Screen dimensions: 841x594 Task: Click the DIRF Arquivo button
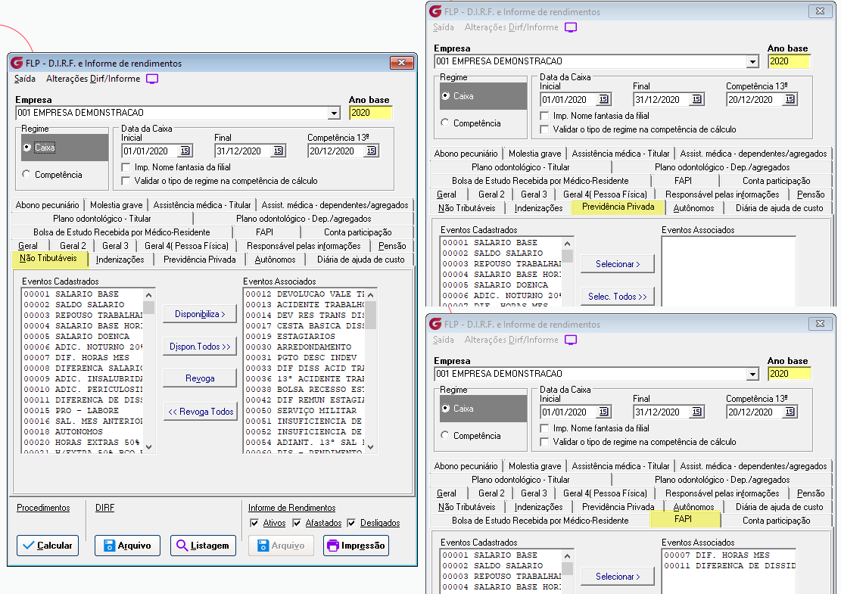[127, 546]
